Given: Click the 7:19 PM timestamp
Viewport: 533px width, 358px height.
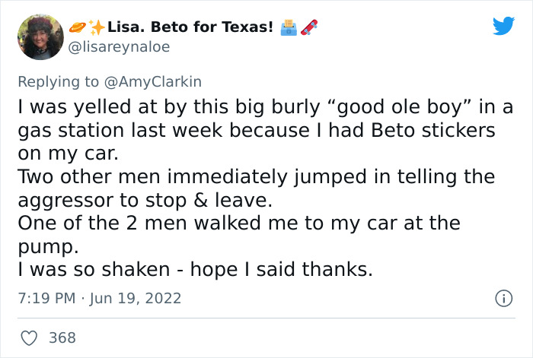Looking at the screenshot, I should pyautogui.click(x=44, y=299).
